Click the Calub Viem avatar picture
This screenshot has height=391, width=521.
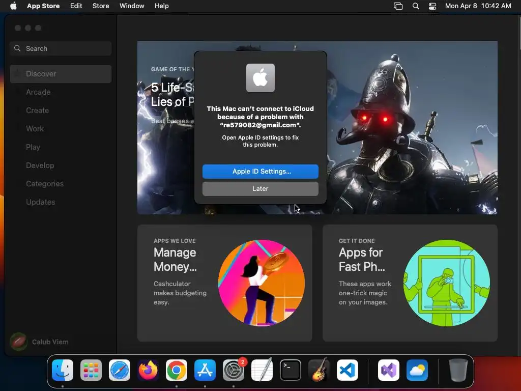(19, 342)
